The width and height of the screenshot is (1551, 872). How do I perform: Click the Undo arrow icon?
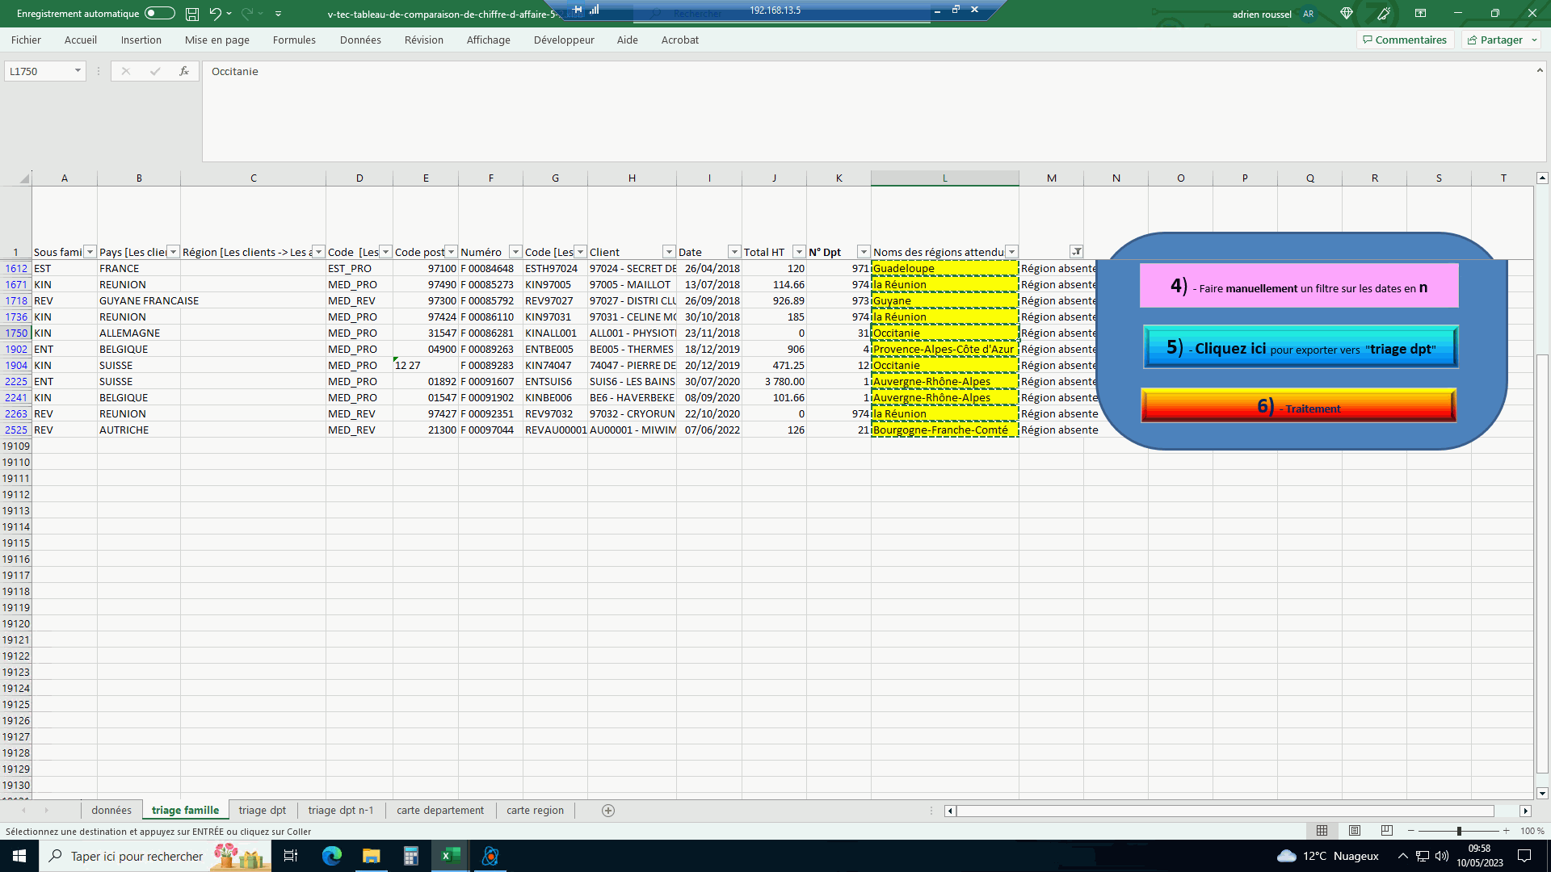[x=215, y=14]
